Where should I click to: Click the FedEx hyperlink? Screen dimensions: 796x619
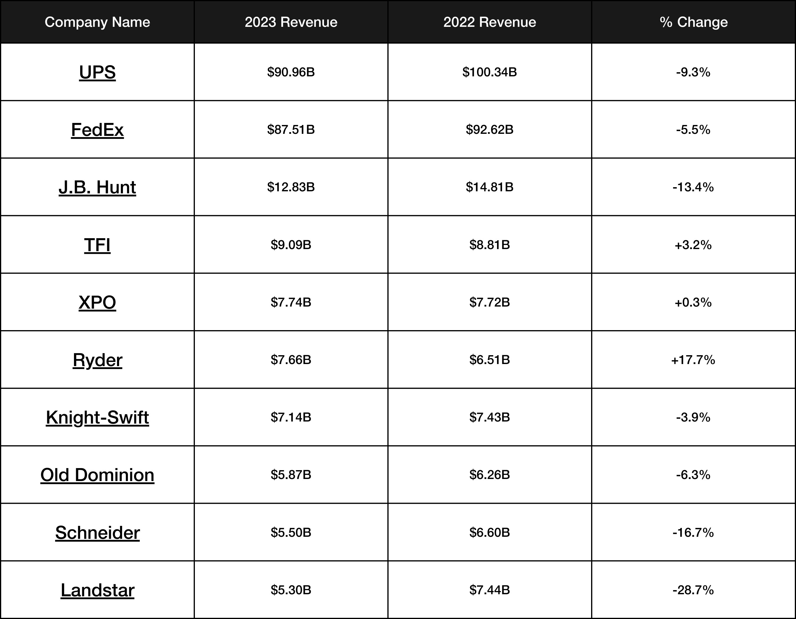pos(97,130)
